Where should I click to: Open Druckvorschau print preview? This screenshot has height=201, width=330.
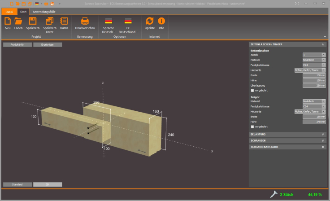coord(85,21)
